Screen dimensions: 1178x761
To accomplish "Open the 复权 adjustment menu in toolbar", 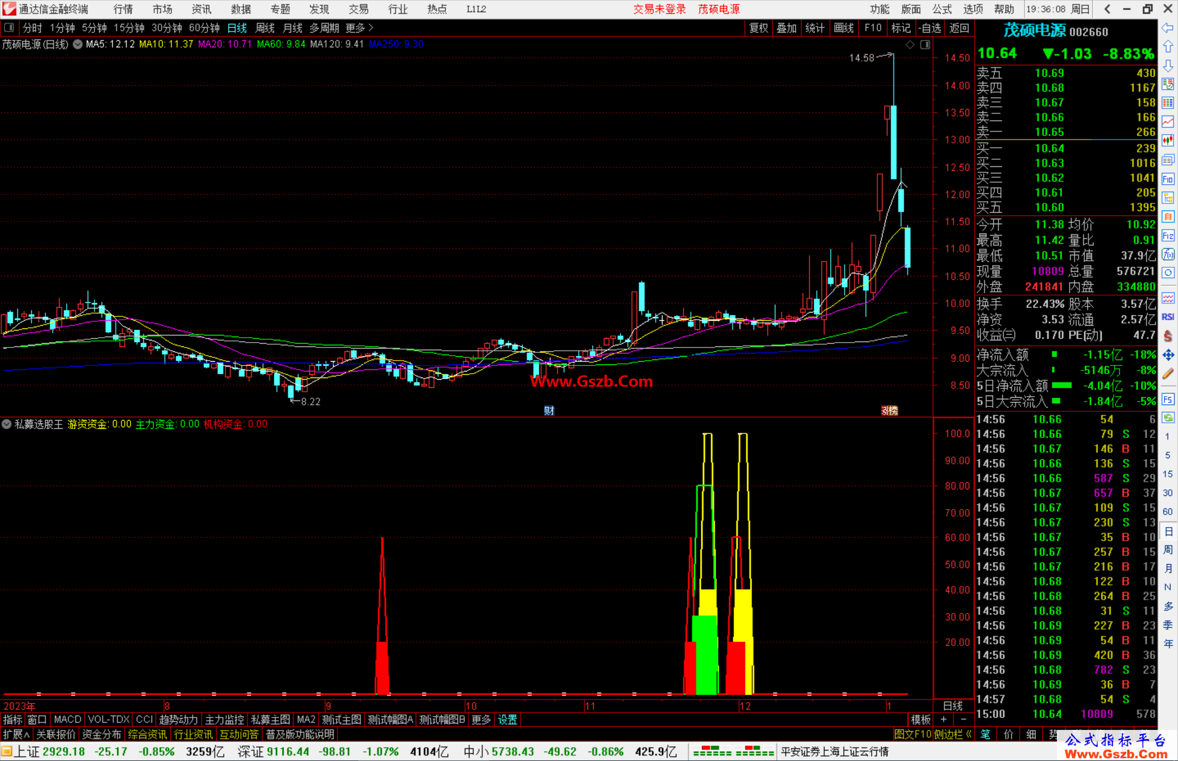I will (x=759, y=28).
